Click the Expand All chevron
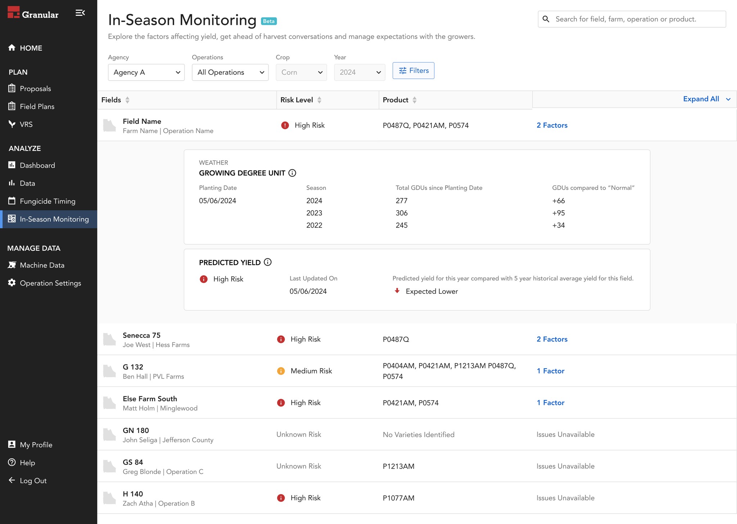Viewport: 737px width, 524px height. pos(728,99)
